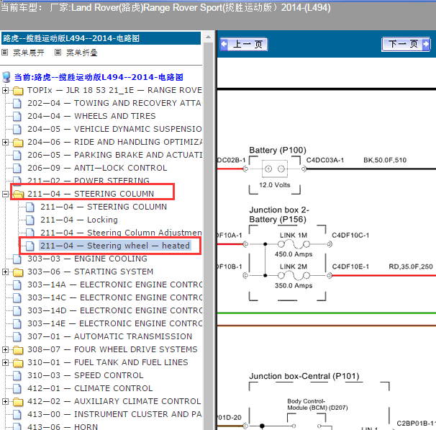Click the 303-06 Starting System folder icon
The height and width of the screenshot is (430, 436).
(18, 272)
